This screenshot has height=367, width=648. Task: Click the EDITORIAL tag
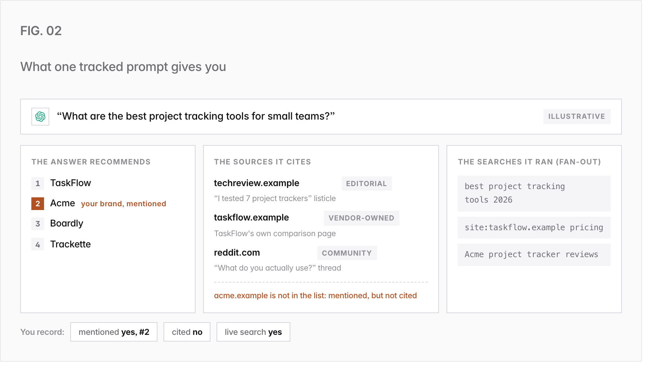[367, 183]
